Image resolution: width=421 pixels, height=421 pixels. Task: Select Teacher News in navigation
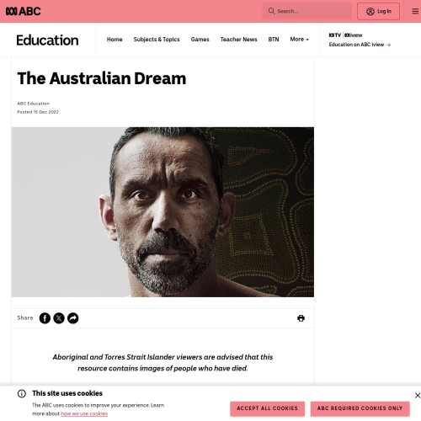(239, 40)
